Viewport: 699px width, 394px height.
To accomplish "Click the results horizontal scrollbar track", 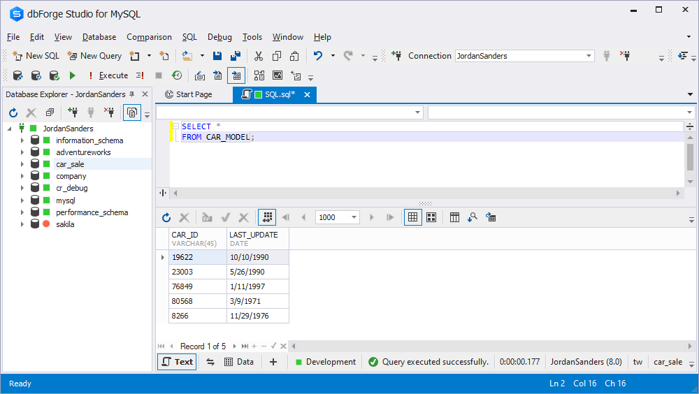I will 491,346.
